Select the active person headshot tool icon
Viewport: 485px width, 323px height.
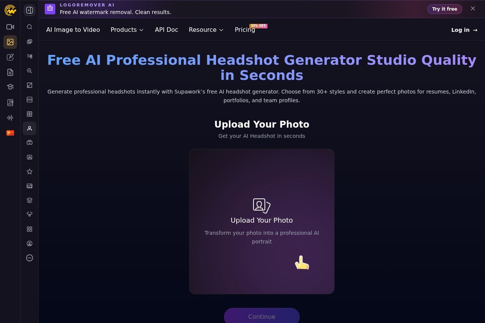point(30,128)
